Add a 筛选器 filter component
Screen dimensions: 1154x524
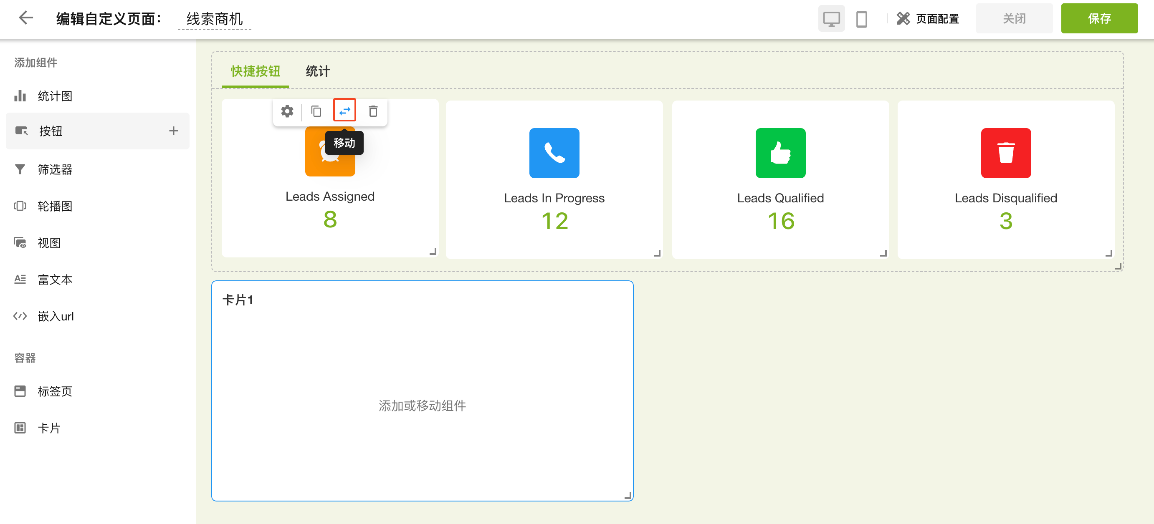click(55, 169)
